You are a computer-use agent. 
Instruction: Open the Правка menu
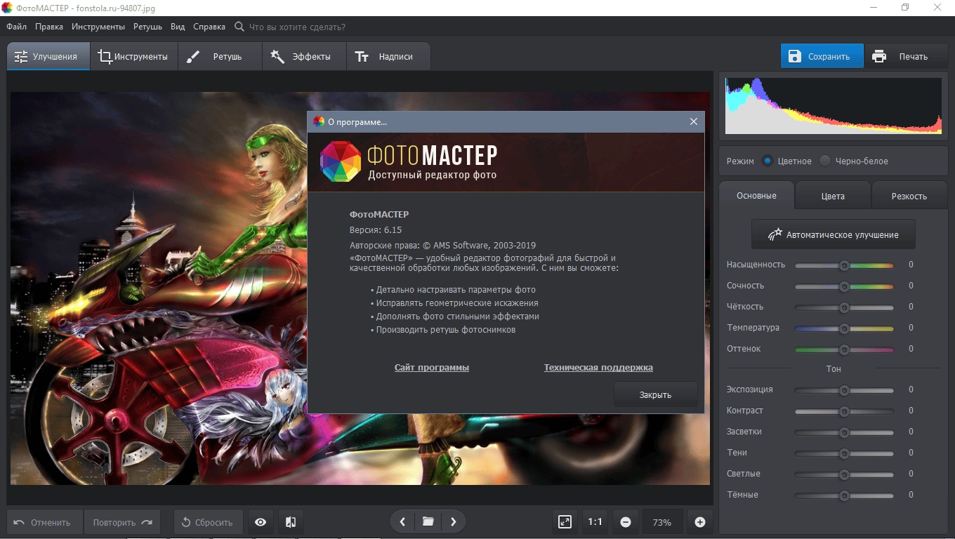coord(48,27)
